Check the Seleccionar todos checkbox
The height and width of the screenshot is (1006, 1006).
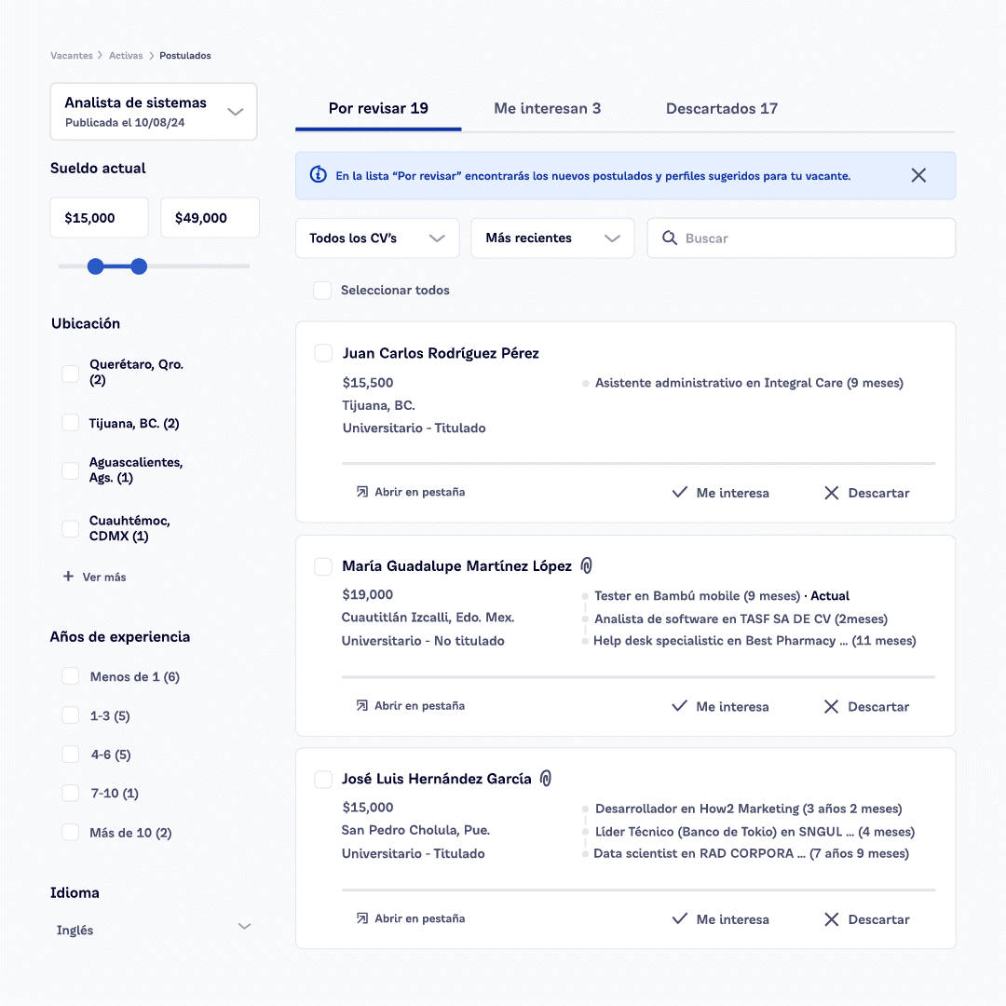(322, 291)
